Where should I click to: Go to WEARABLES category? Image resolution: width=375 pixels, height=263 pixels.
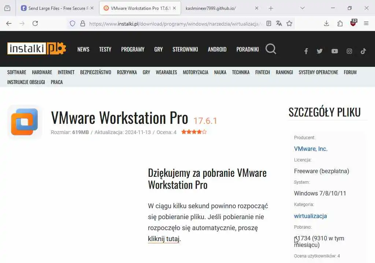167,72
